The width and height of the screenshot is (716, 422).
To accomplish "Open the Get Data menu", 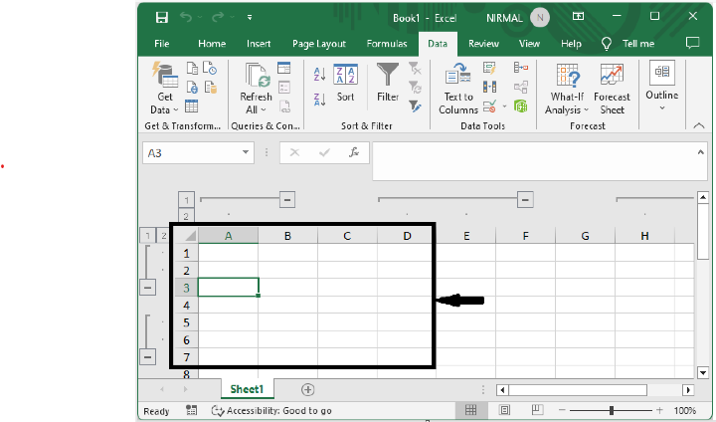I will click(164, 89).
